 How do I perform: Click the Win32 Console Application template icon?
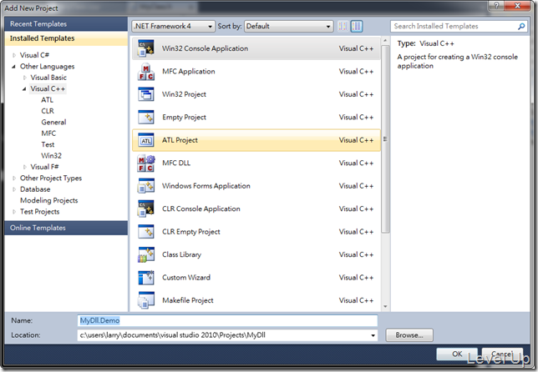pos(146,48)
